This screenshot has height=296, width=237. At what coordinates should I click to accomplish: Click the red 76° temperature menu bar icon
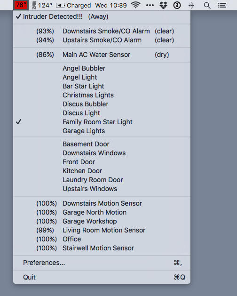point(21,5)
